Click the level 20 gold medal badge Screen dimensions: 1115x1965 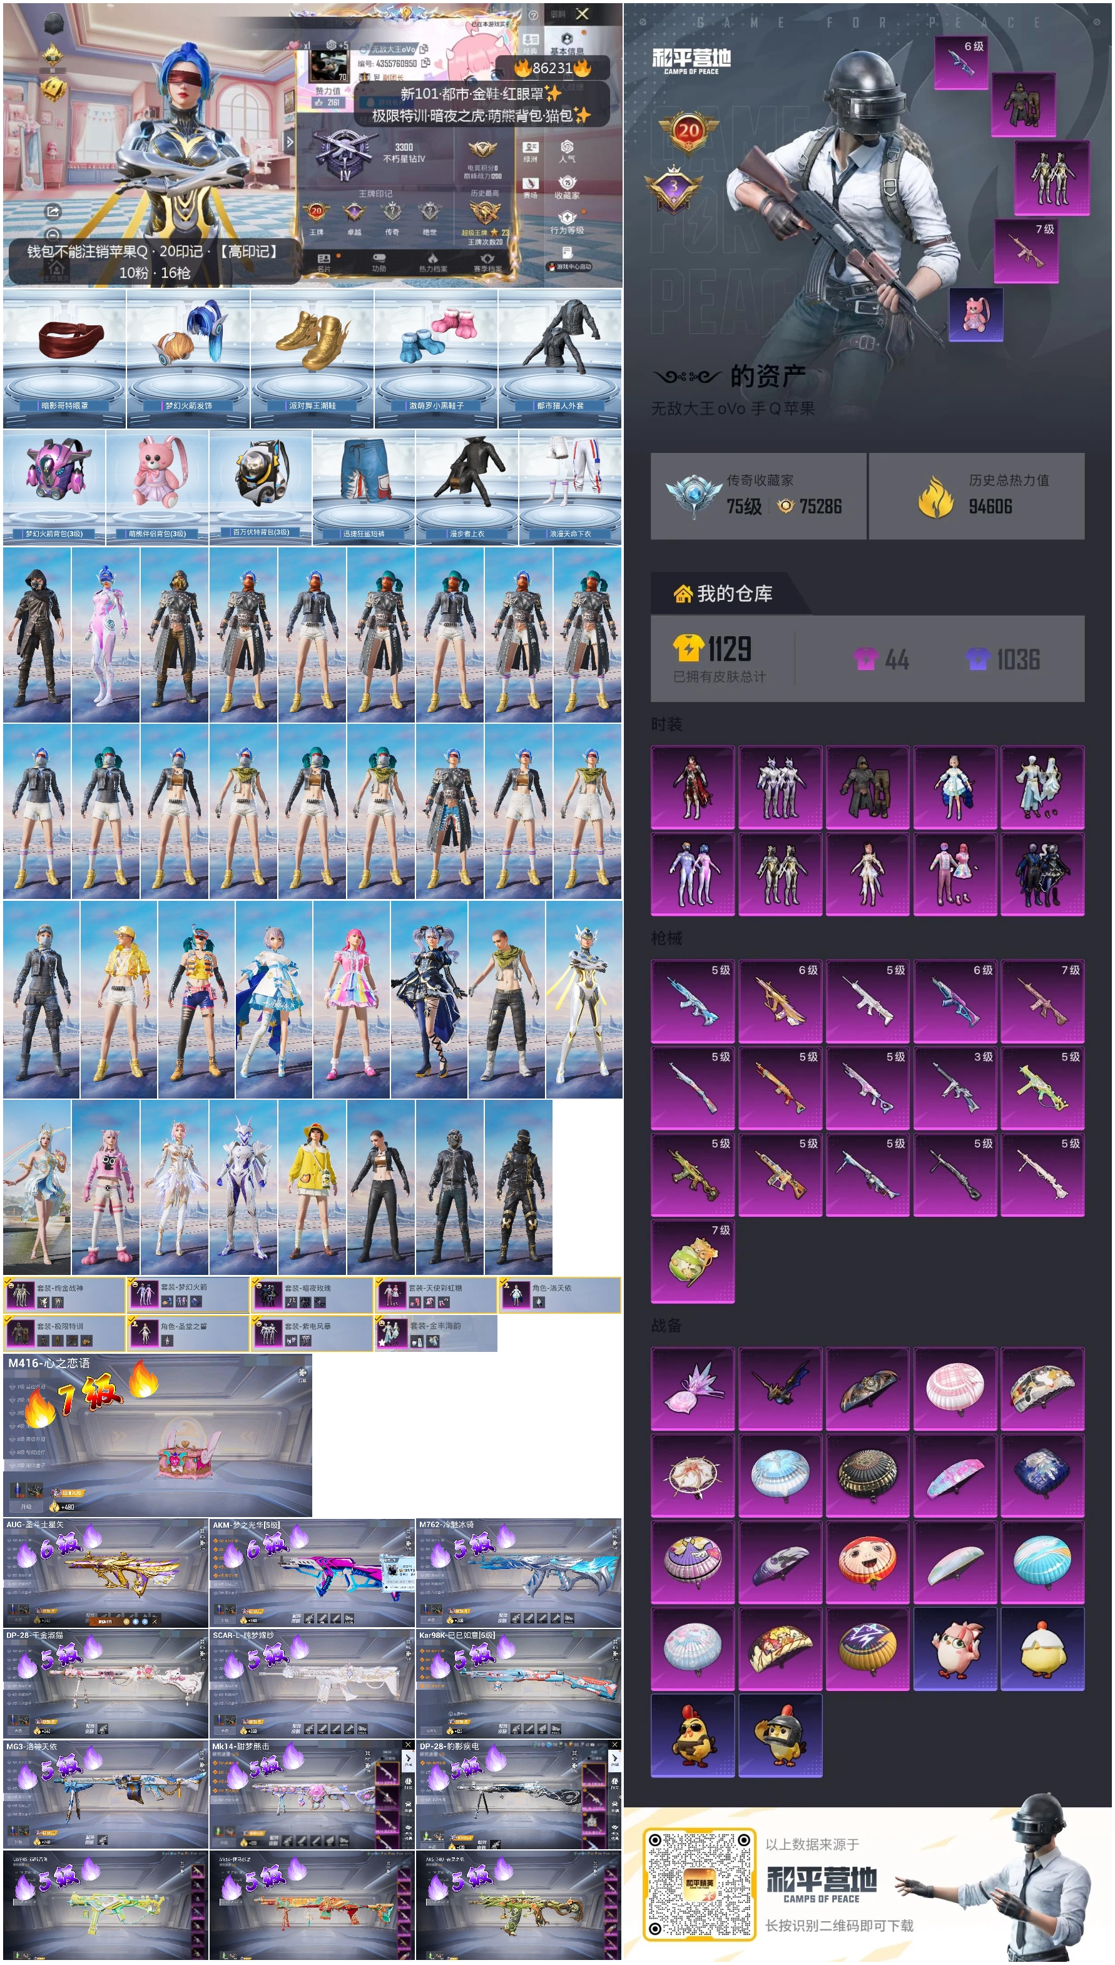point(688,131)
